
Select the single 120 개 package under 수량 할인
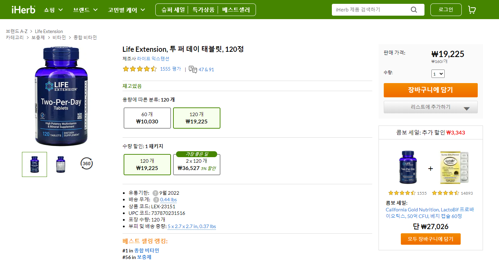click(147, 164)
